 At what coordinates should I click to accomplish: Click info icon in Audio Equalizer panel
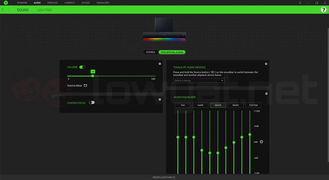pos(266,94)
